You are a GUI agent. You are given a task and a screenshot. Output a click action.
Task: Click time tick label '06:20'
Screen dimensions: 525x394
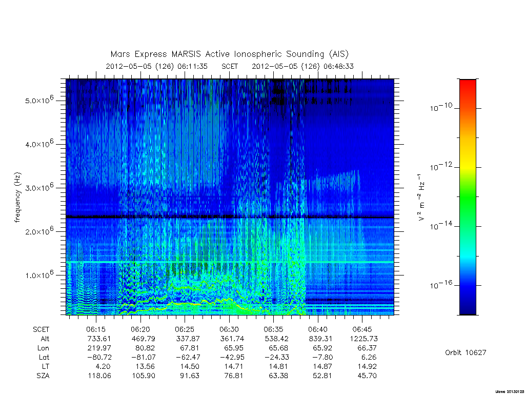[x=140, y=329]
